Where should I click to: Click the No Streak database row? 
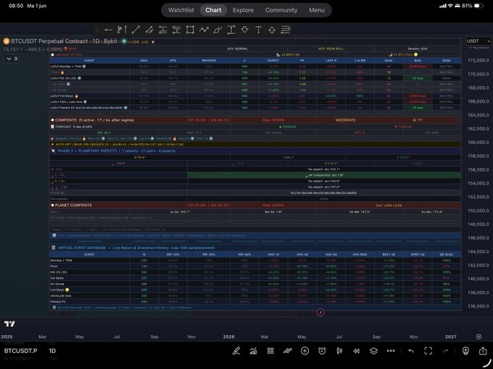coord(255,284)
